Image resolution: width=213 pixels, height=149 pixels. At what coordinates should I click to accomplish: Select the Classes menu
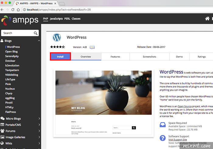[x=76, y=19]
